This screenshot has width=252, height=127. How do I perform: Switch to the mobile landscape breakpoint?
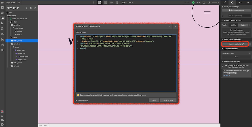coord(111,3)
